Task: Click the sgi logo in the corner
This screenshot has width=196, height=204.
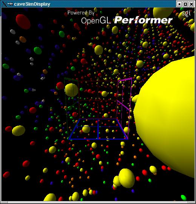Action: 186,13
